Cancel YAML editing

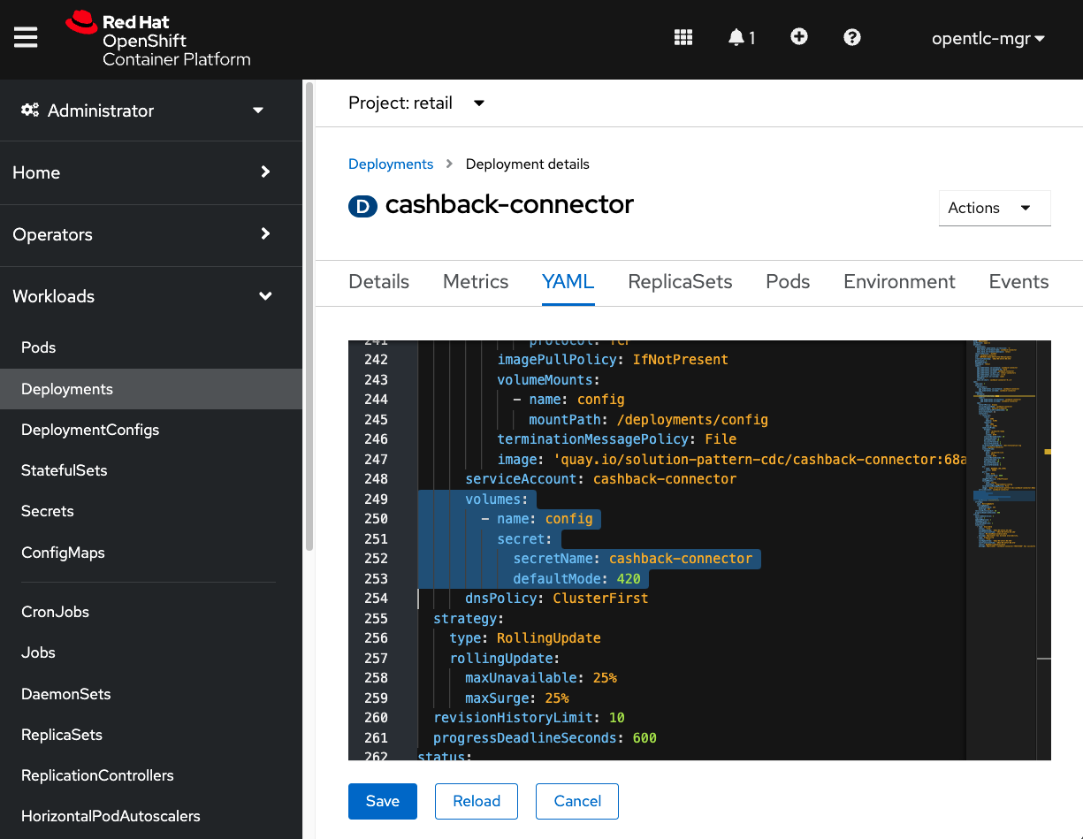tap(577, 801)
